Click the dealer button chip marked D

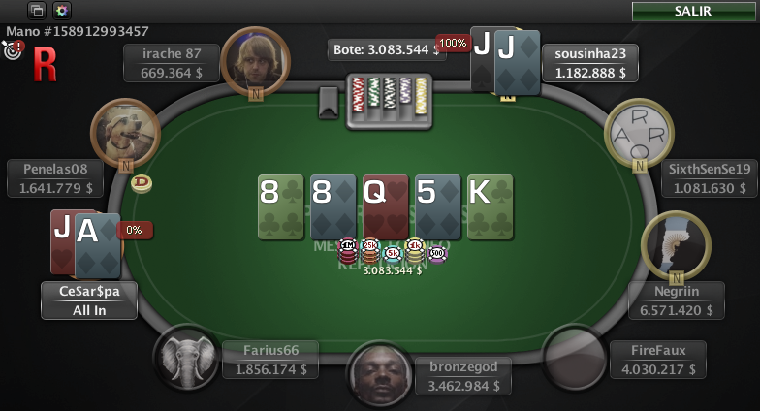(142, 184)
